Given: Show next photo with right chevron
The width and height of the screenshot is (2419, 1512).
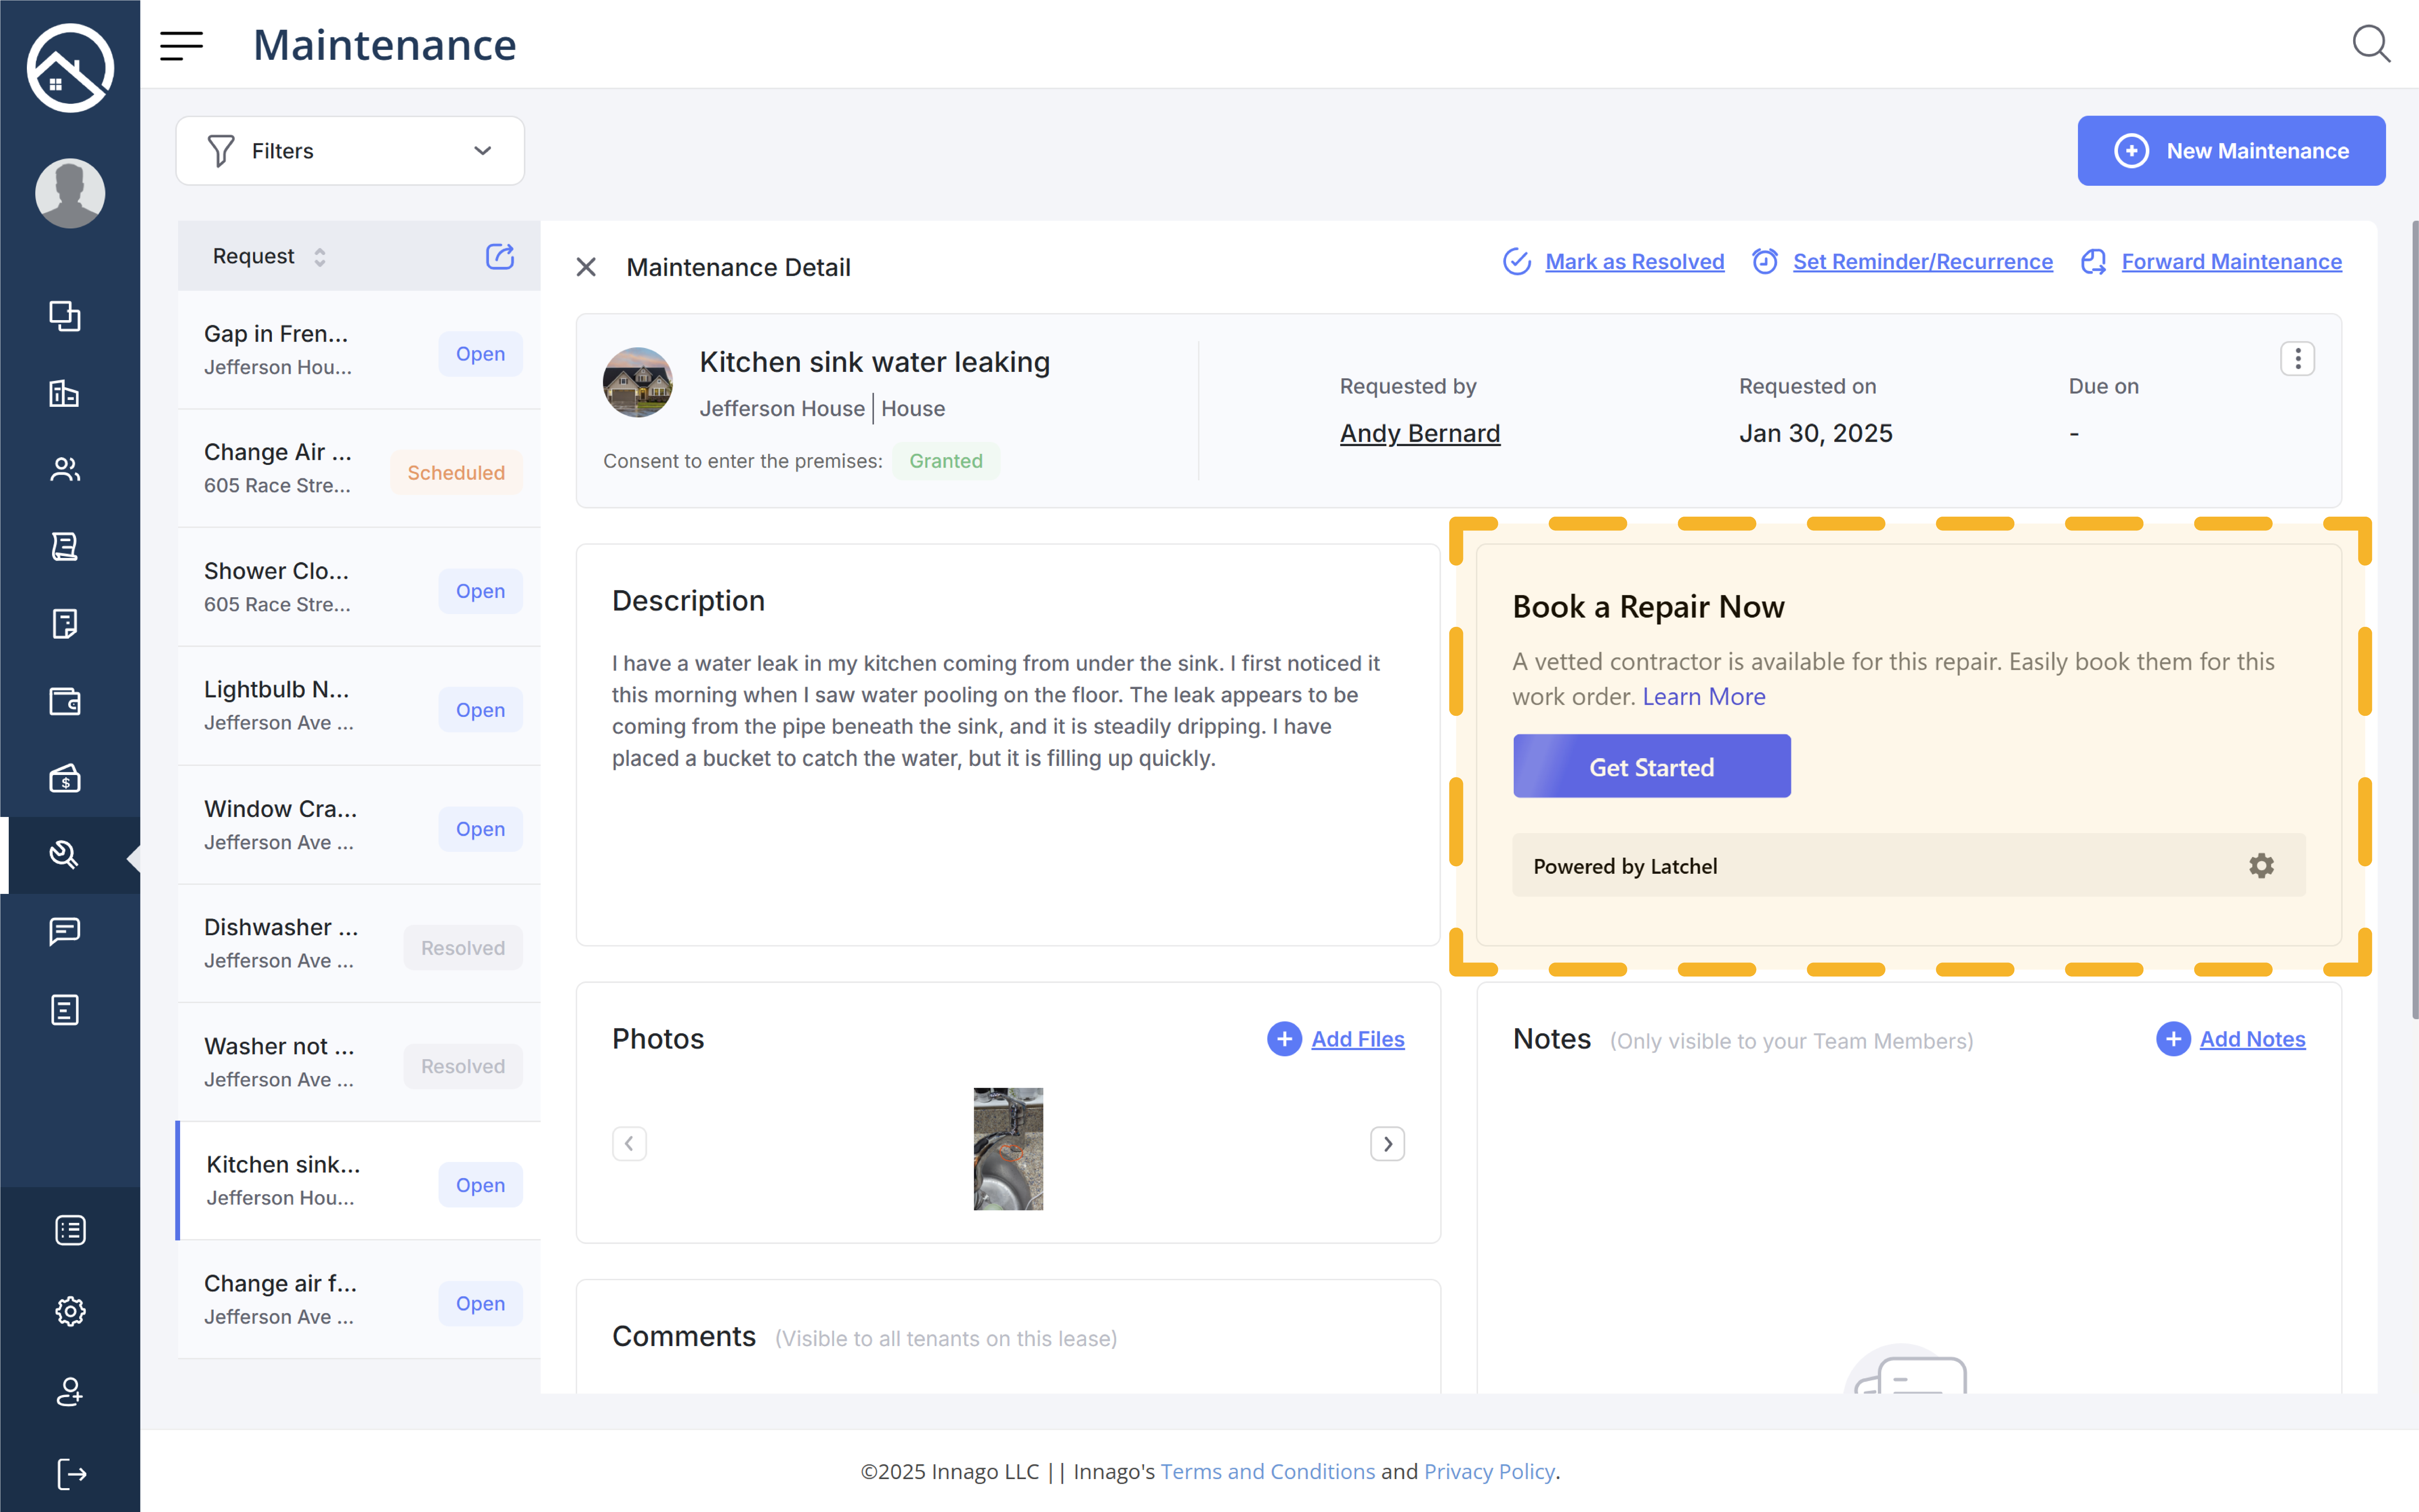Looking at the screenshot, I should coord(1387,1143).
